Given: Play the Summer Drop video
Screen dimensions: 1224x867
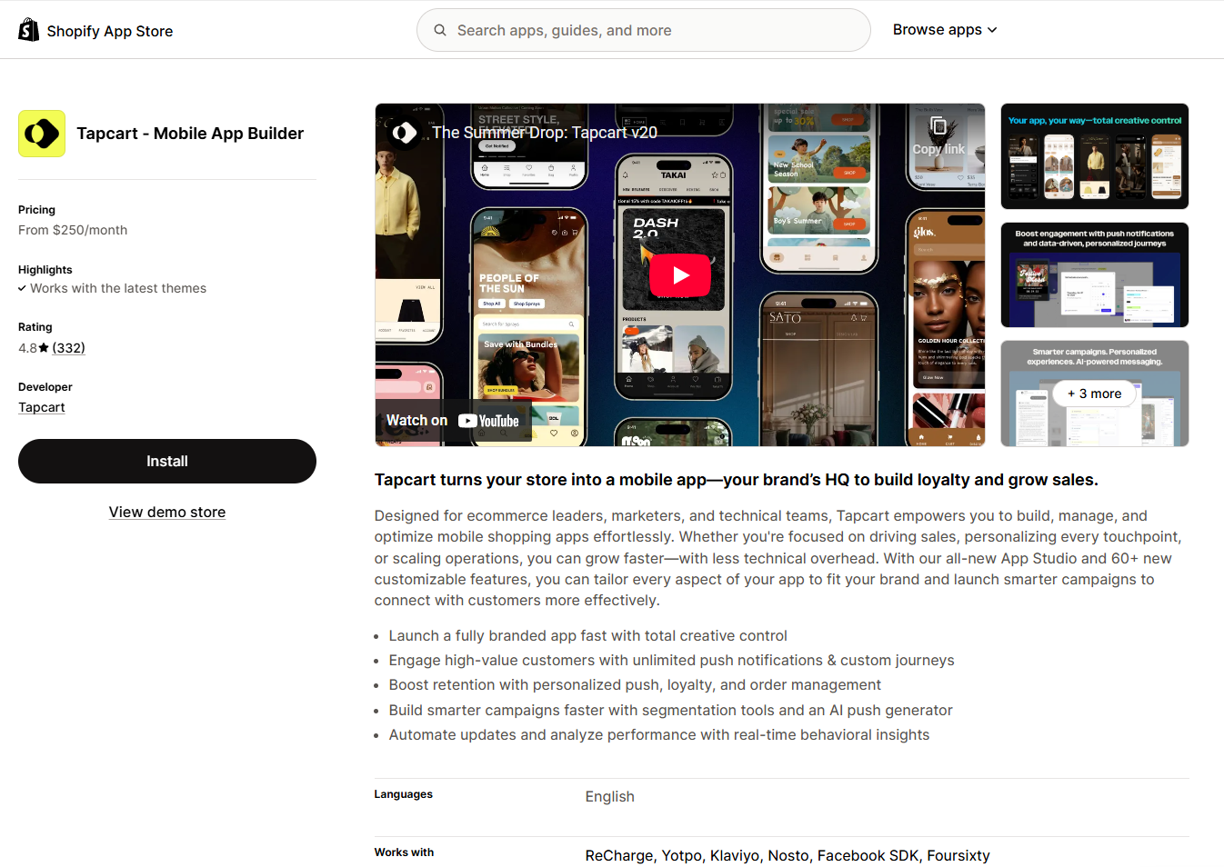Looking at the screenshot, I should (x=680, y=275).
